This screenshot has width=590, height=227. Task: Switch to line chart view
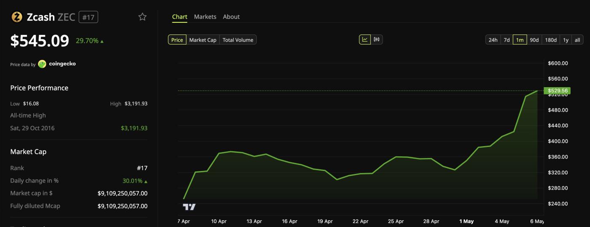tap(365, 40)
